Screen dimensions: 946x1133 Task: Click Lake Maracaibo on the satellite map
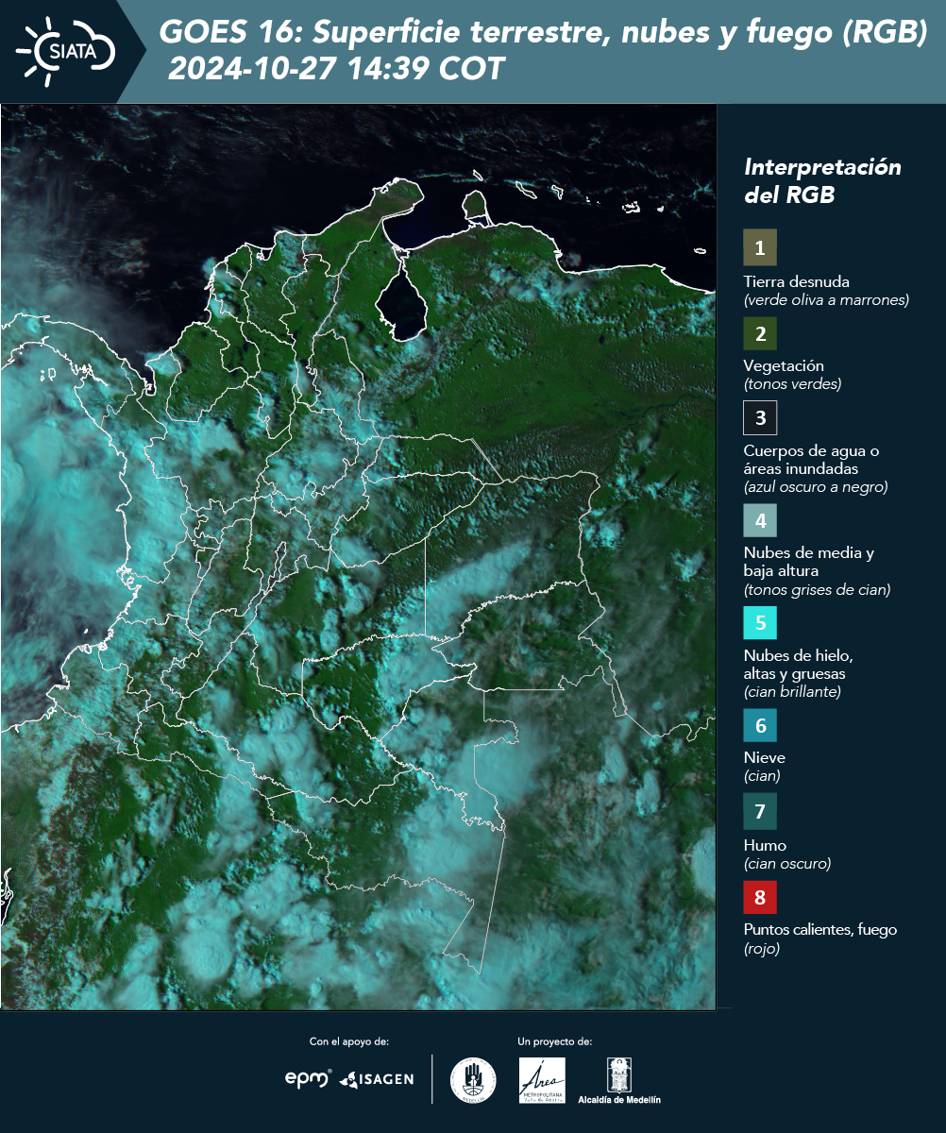[400, 298]
